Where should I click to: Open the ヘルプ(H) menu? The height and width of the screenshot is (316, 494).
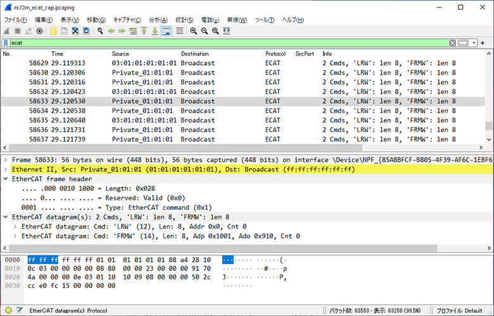pos(293,20)
